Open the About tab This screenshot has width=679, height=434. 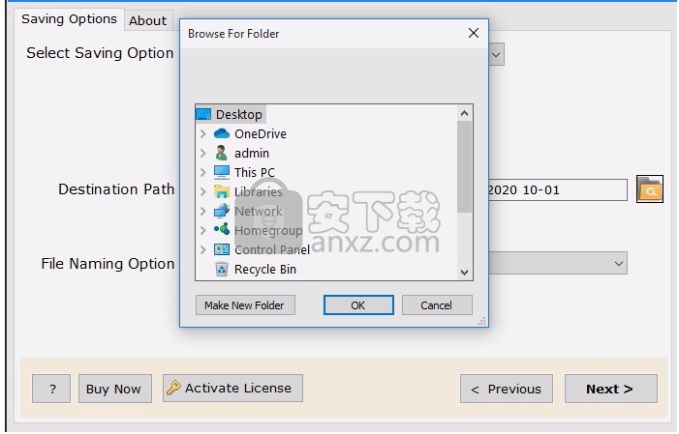tap(148, 20)
